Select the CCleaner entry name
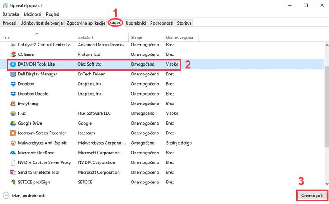329x204 pixels. pyautogui.click(x=26, y=54)
